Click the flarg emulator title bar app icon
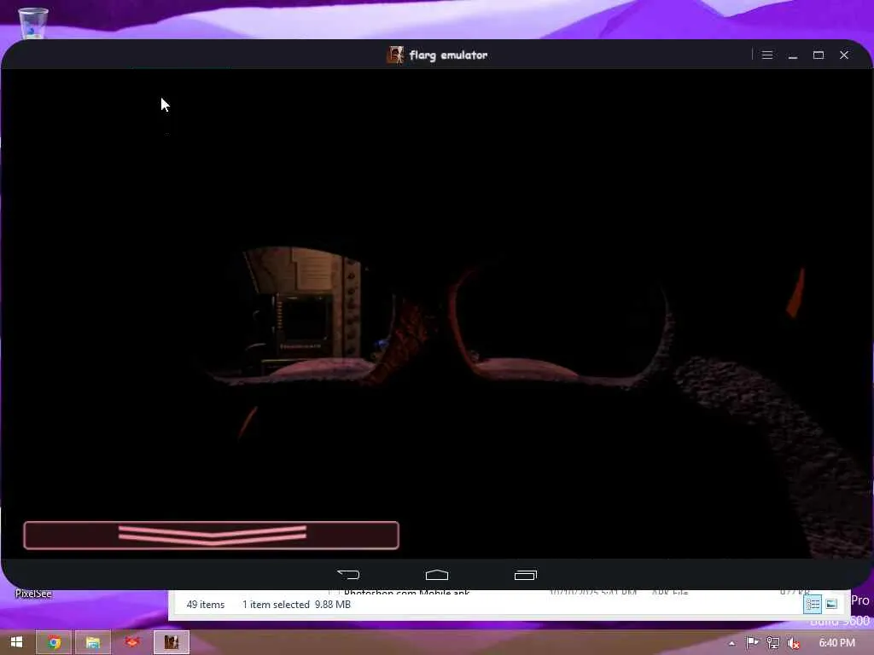Viewport: 874px width, 655px height. [395, 55]
